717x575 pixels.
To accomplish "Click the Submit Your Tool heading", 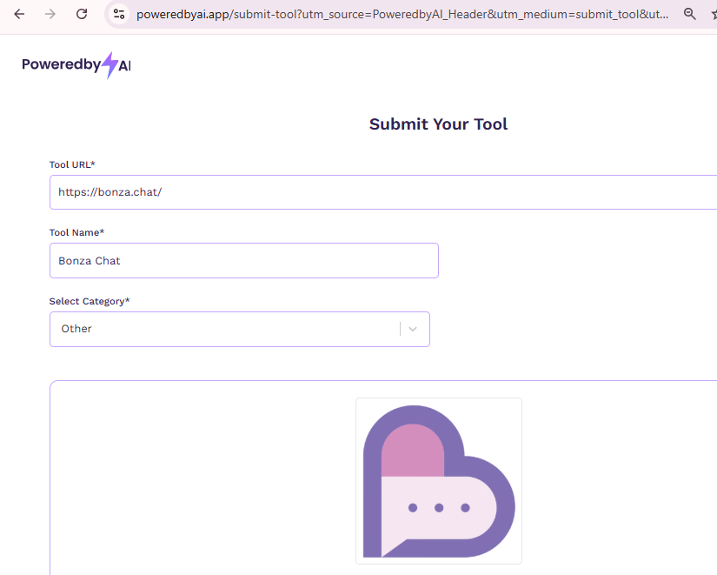I will click(438, 124).
